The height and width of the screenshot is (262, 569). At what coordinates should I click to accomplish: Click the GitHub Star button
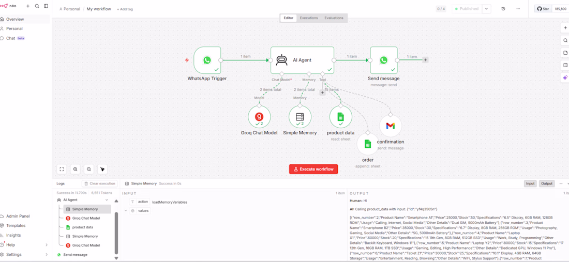pos(543,9)
